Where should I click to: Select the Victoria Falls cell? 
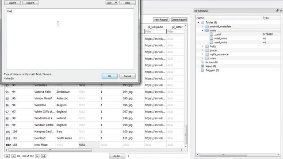45,92
